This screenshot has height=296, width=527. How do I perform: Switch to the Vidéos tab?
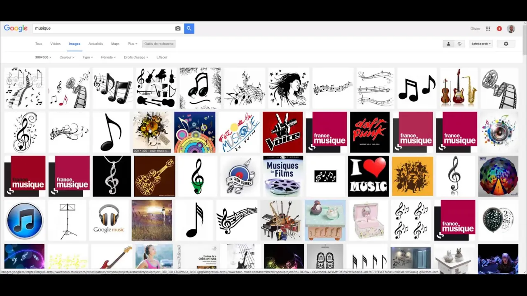click(x=56, y=44)
